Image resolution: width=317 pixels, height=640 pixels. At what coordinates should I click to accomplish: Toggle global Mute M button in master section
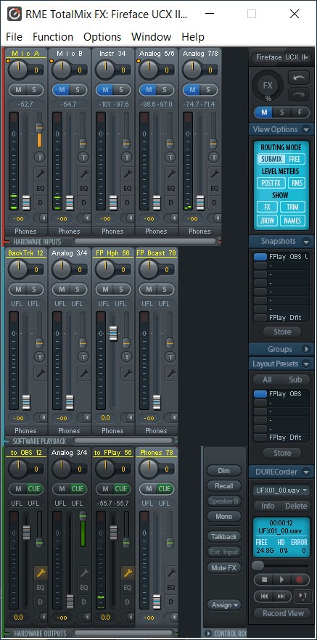click(264, 112)
